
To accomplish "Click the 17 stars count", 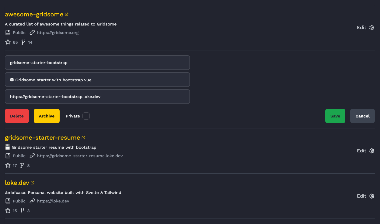I will (x=15, y=165).
